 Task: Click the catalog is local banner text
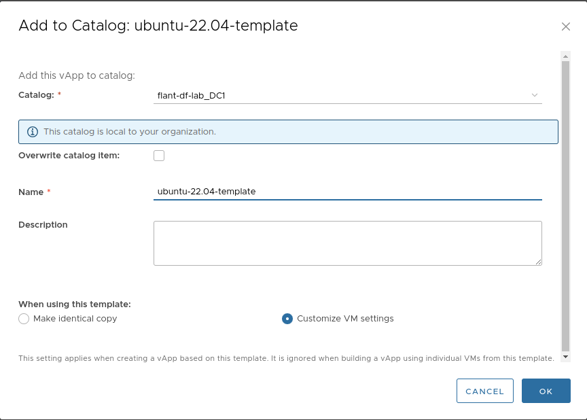[130, 132]
